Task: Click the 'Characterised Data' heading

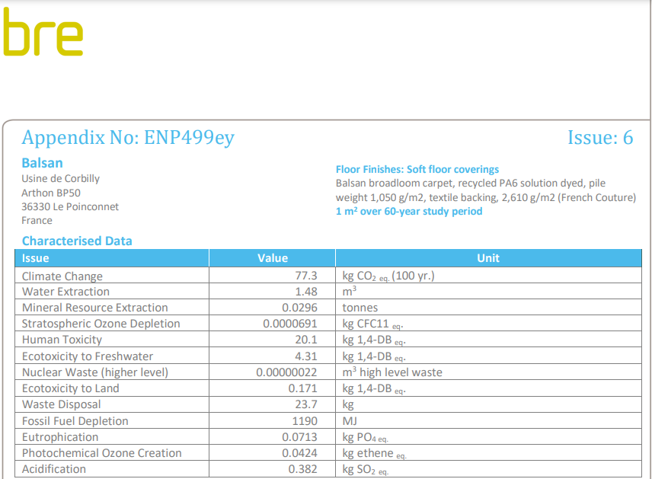Action: [x=77, y=241]
